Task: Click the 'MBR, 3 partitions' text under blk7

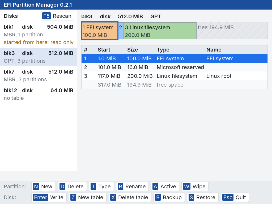Action: point(25,79)
